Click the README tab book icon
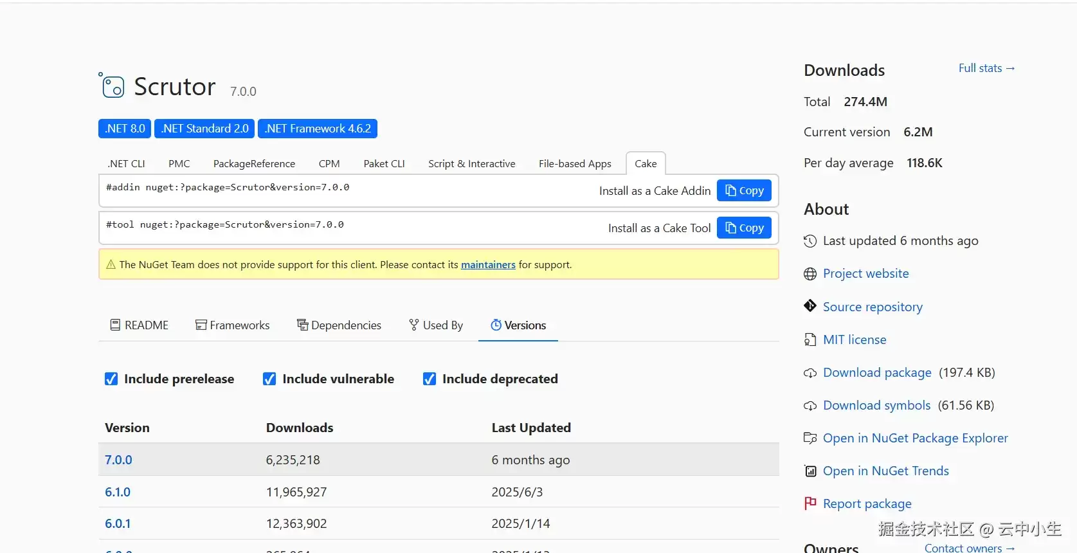Viewport: 1077px width, 553px height. (x=115, y=325)
